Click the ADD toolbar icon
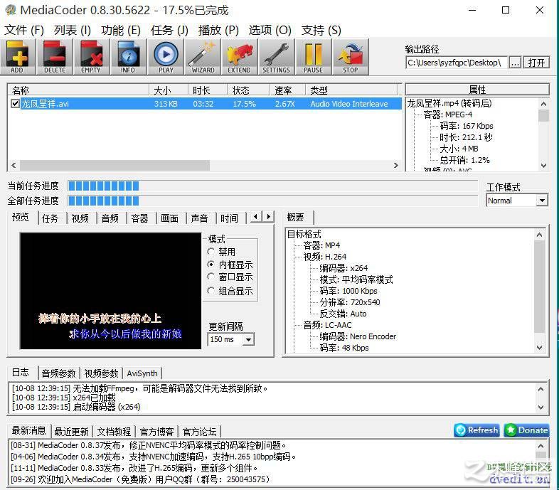 (x=18, y=57)
